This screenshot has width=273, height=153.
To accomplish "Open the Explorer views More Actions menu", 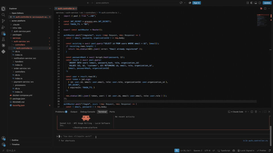I will [50, 8].
